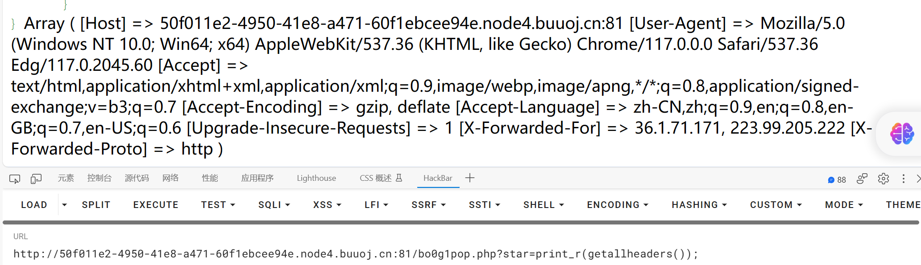The image size is (921, 265).
Task: Switch to the 控制台 console tab
Action: click(x=99, y=178)
